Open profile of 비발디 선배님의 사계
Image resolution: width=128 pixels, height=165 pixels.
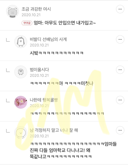[x=48, y=39]
